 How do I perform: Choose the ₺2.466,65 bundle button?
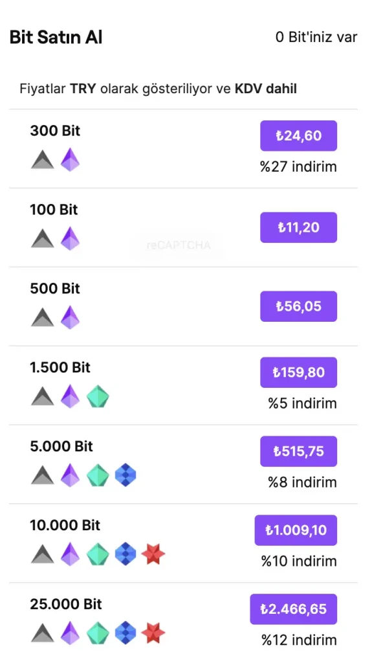(294, 609)
